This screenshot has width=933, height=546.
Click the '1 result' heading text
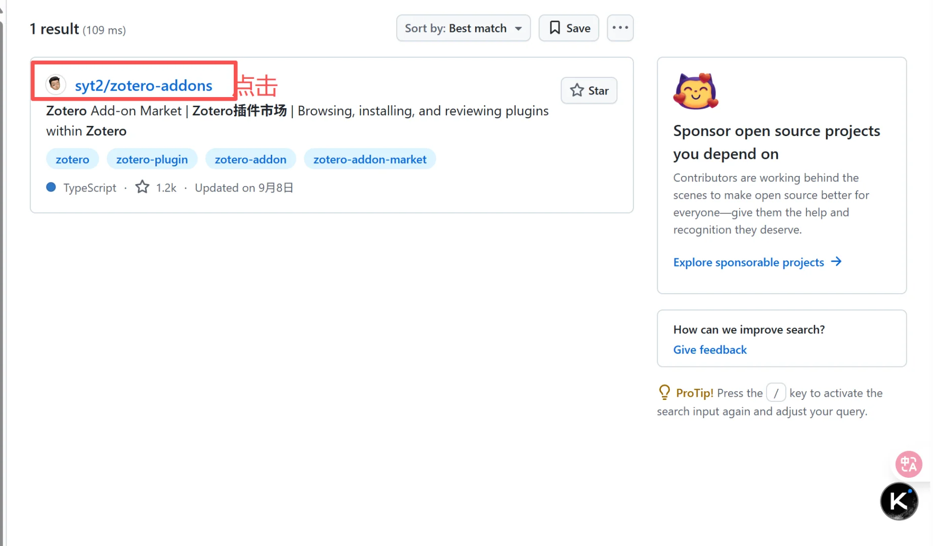point(54,29)
